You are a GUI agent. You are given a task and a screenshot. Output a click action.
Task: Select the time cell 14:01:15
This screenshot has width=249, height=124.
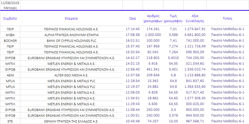click(132, 64)
